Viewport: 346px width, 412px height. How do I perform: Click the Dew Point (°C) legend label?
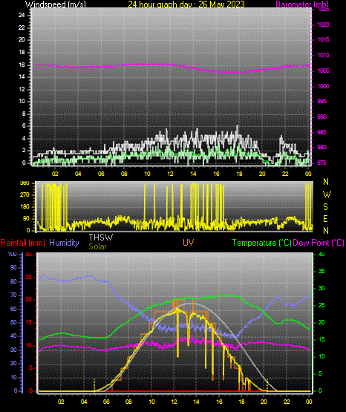click(319, 243)
